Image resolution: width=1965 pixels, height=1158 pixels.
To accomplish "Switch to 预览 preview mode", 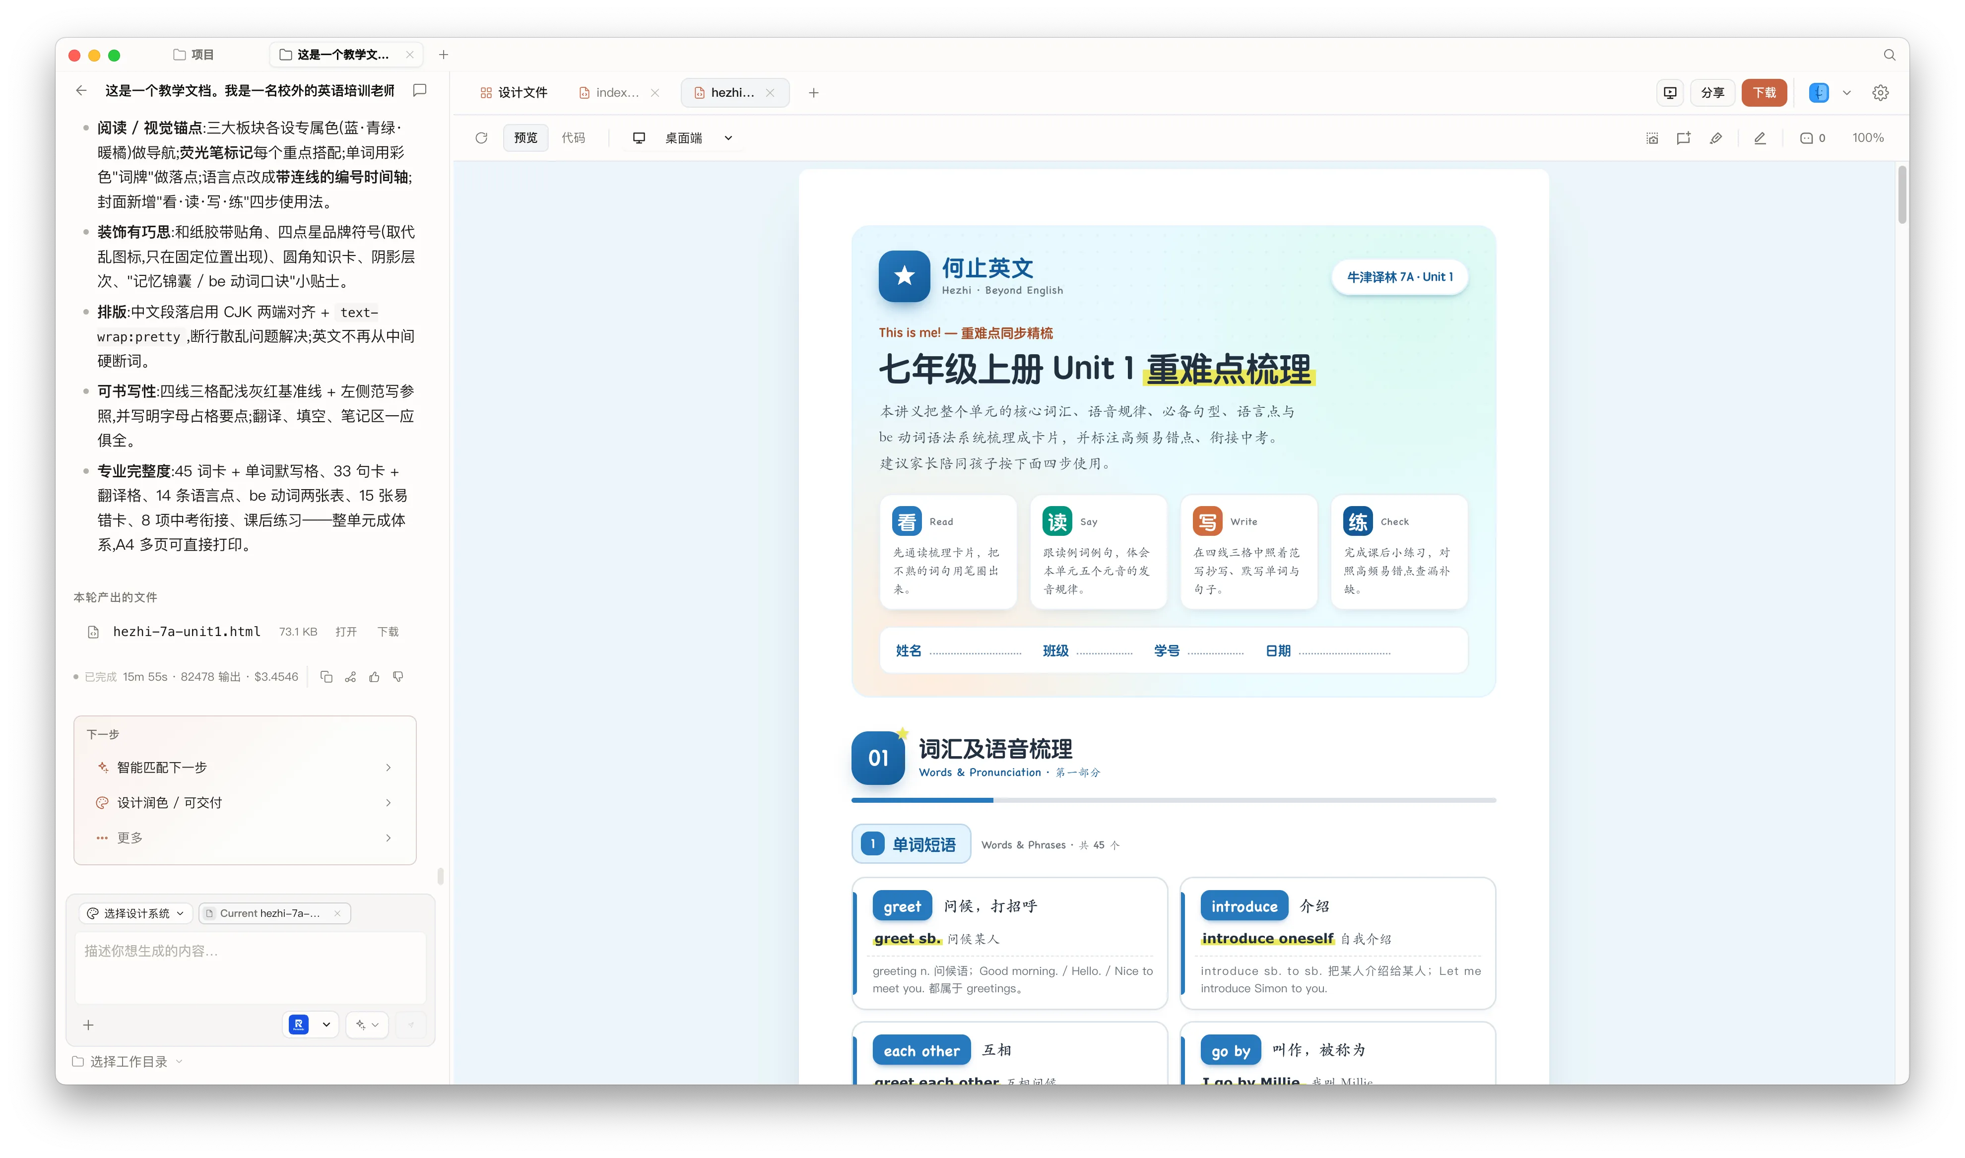I will pyautogui.click(x=525, y=138).
